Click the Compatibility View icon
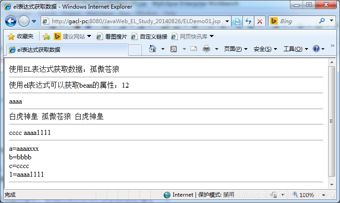The image size is (340, 203). coord(237,21)
